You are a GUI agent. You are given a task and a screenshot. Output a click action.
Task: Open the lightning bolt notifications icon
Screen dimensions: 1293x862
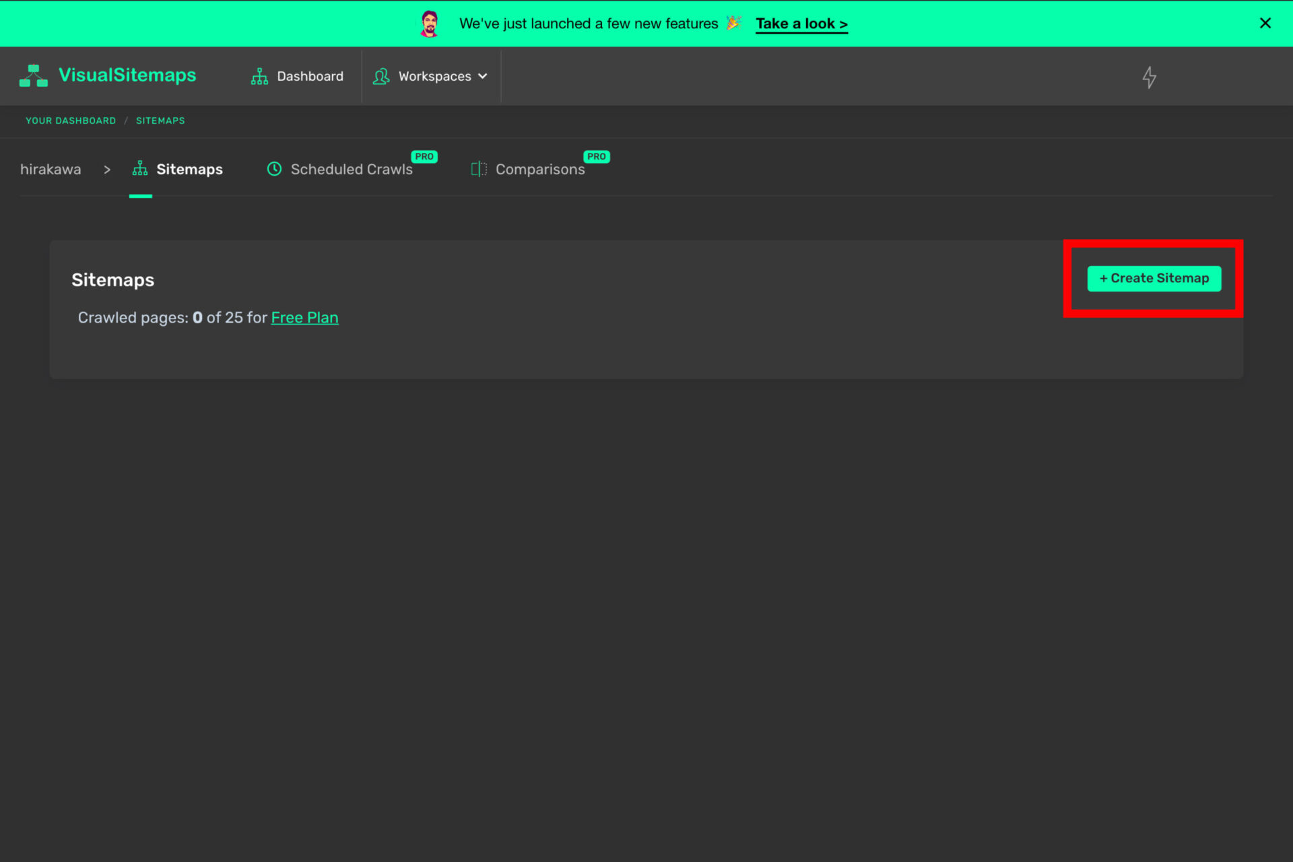[x=1149, y=77]
